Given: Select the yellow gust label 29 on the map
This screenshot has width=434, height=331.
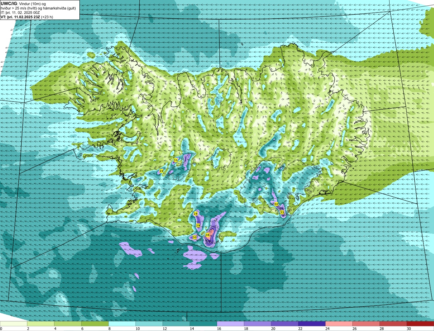Looking at the screenshot, I should click(x=198, y=225).
